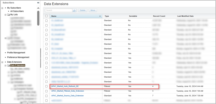The height and width of the screenshot is (104, 216).
Task: Open APAC_Market_Filtered_Data_Extension link
Action: tap(68, 91)
